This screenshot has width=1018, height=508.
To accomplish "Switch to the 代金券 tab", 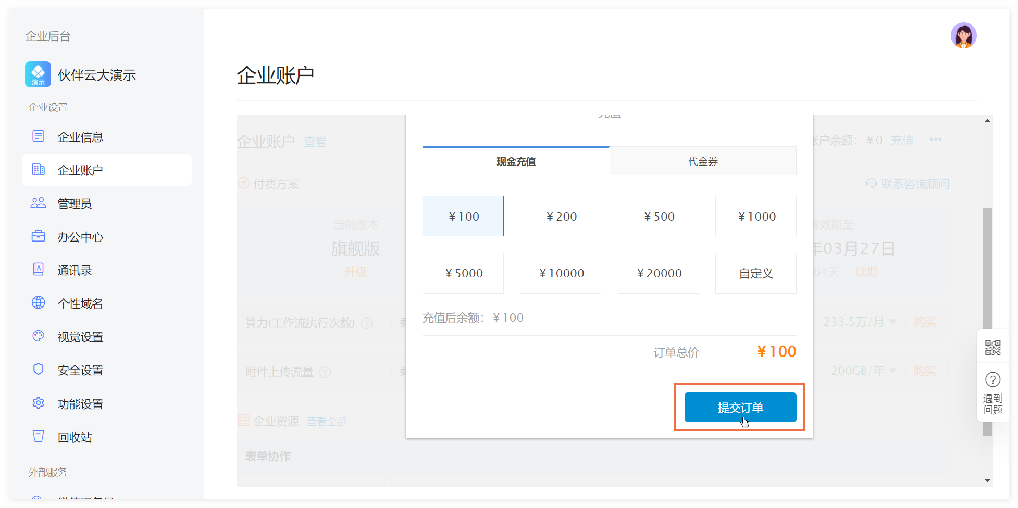I will tap(703, 161).
